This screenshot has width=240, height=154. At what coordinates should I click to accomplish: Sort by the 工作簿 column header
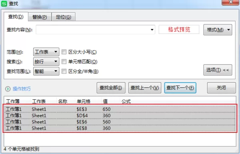(x=13, y=101)
